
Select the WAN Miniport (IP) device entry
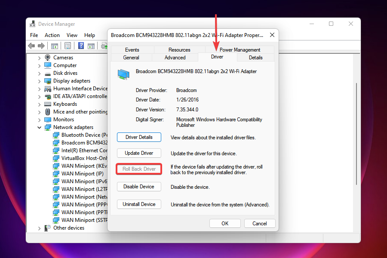82,173
